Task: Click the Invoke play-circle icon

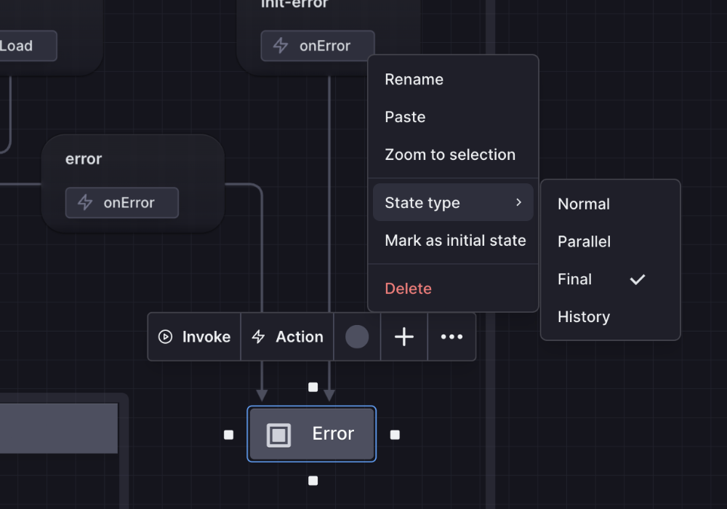Action: tap(166, 337)
